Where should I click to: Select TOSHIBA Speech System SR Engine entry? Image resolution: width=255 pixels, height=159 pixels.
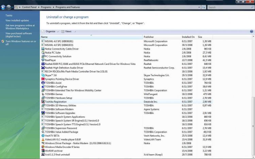126,121
